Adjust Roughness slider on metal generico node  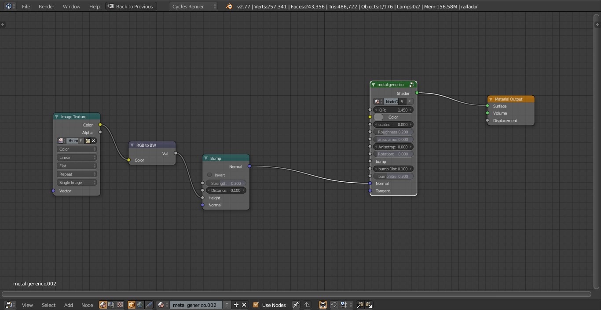393,132
